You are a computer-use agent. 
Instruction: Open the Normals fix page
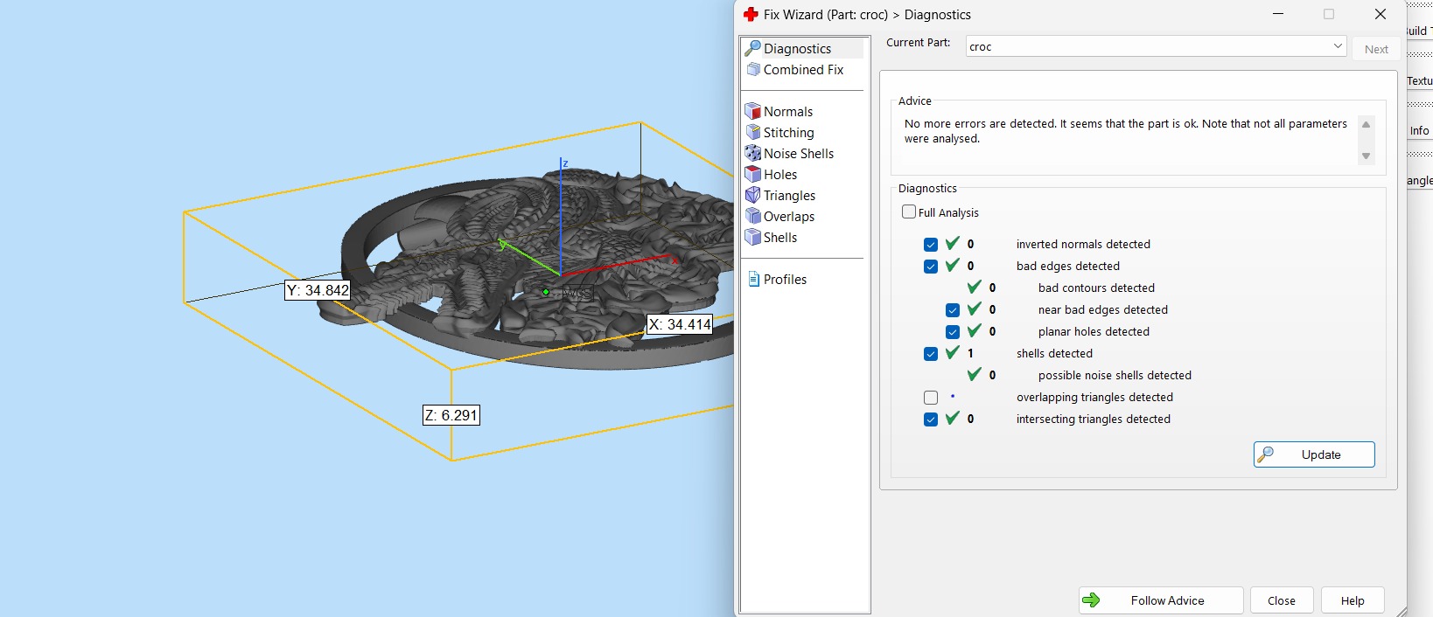click(788, 111)
